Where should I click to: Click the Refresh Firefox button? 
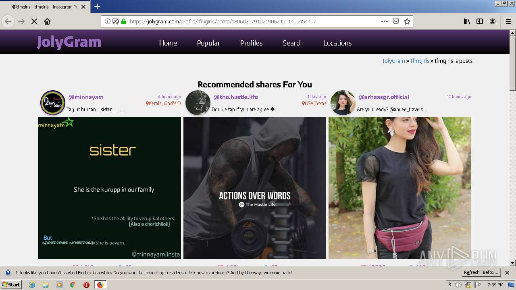pyautogui.click(x=481, y=273)
